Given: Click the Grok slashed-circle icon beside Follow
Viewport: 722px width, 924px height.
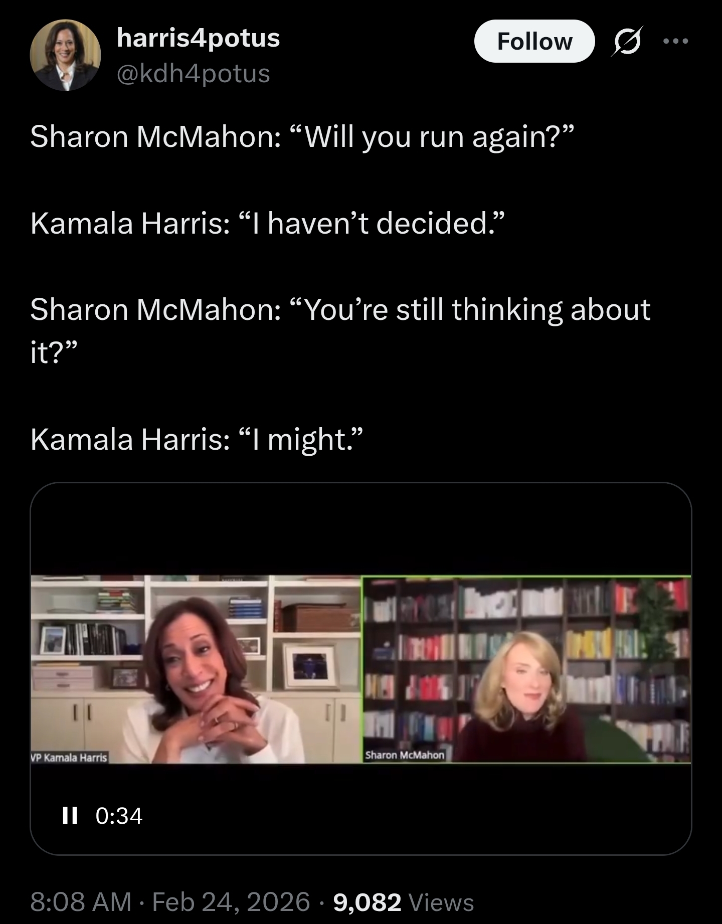Looking at the screenshot, I should 627,43.
